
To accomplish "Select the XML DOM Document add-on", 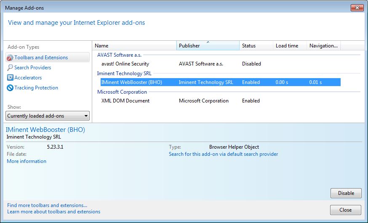I will (125, 101).
